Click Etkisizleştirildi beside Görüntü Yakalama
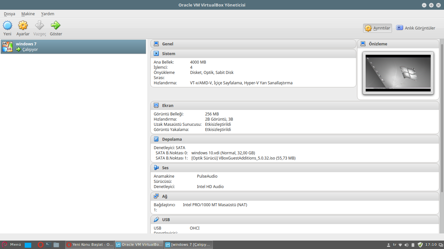The width and height of the screenshot is (444, 249). click(x=218, y=130)
